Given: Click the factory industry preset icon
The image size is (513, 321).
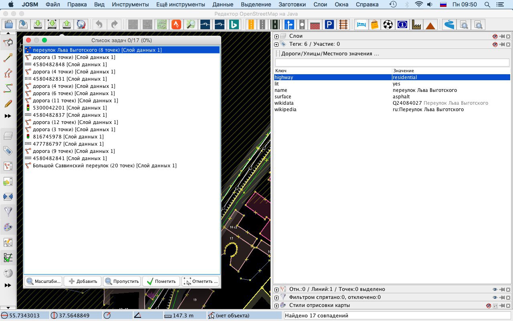Looking at the screenshot, I should tap(416, 24).
